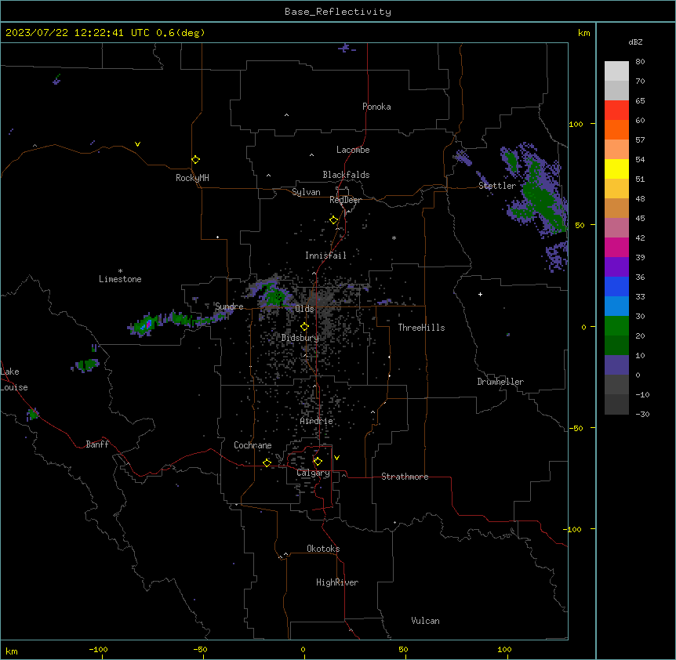The height and width of the screenshot is (660, 676).
Task: Click the Lacombe label
Action: (353, 150)
